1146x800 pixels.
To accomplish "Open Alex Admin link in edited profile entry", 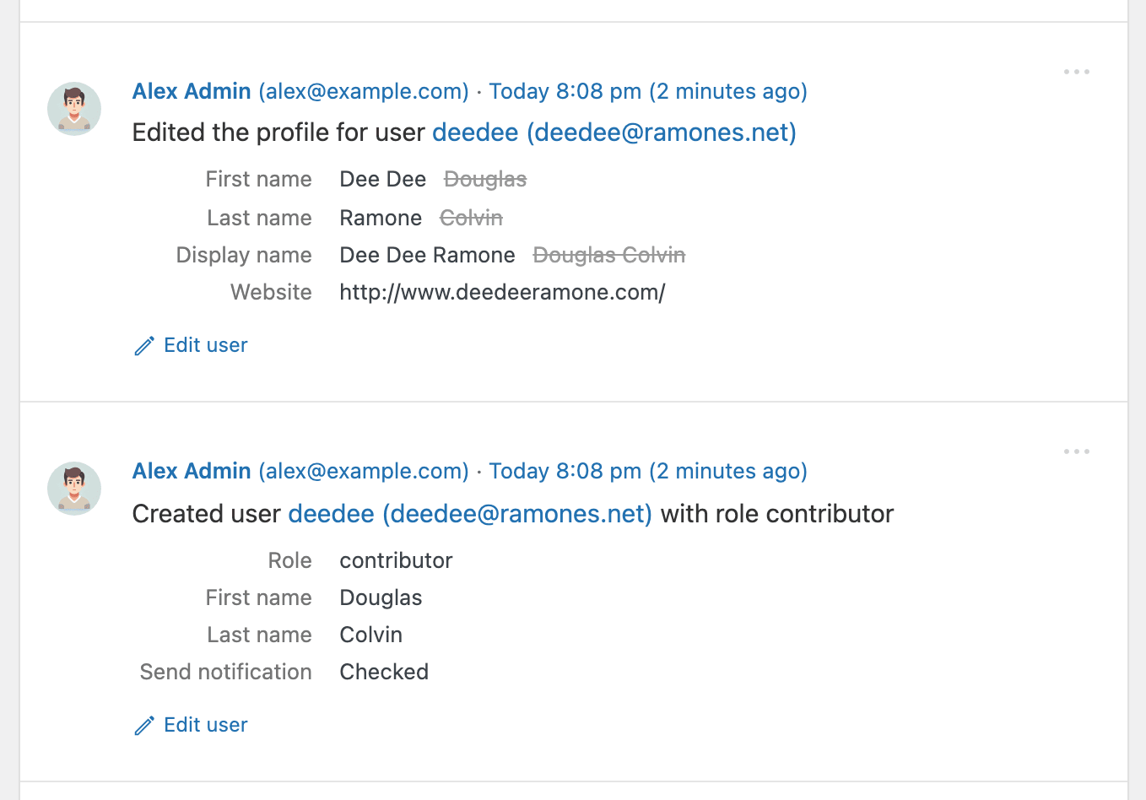I will (x=192, y=91).
